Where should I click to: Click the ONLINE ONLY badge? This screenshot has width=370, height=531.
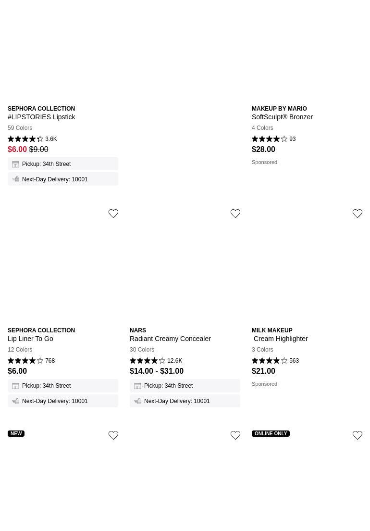271,433
